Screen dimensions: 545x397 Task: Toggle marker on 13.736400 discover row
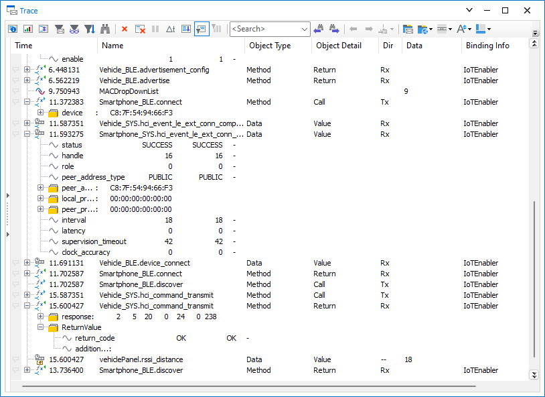pyautogui.click(x=15, y=370)
